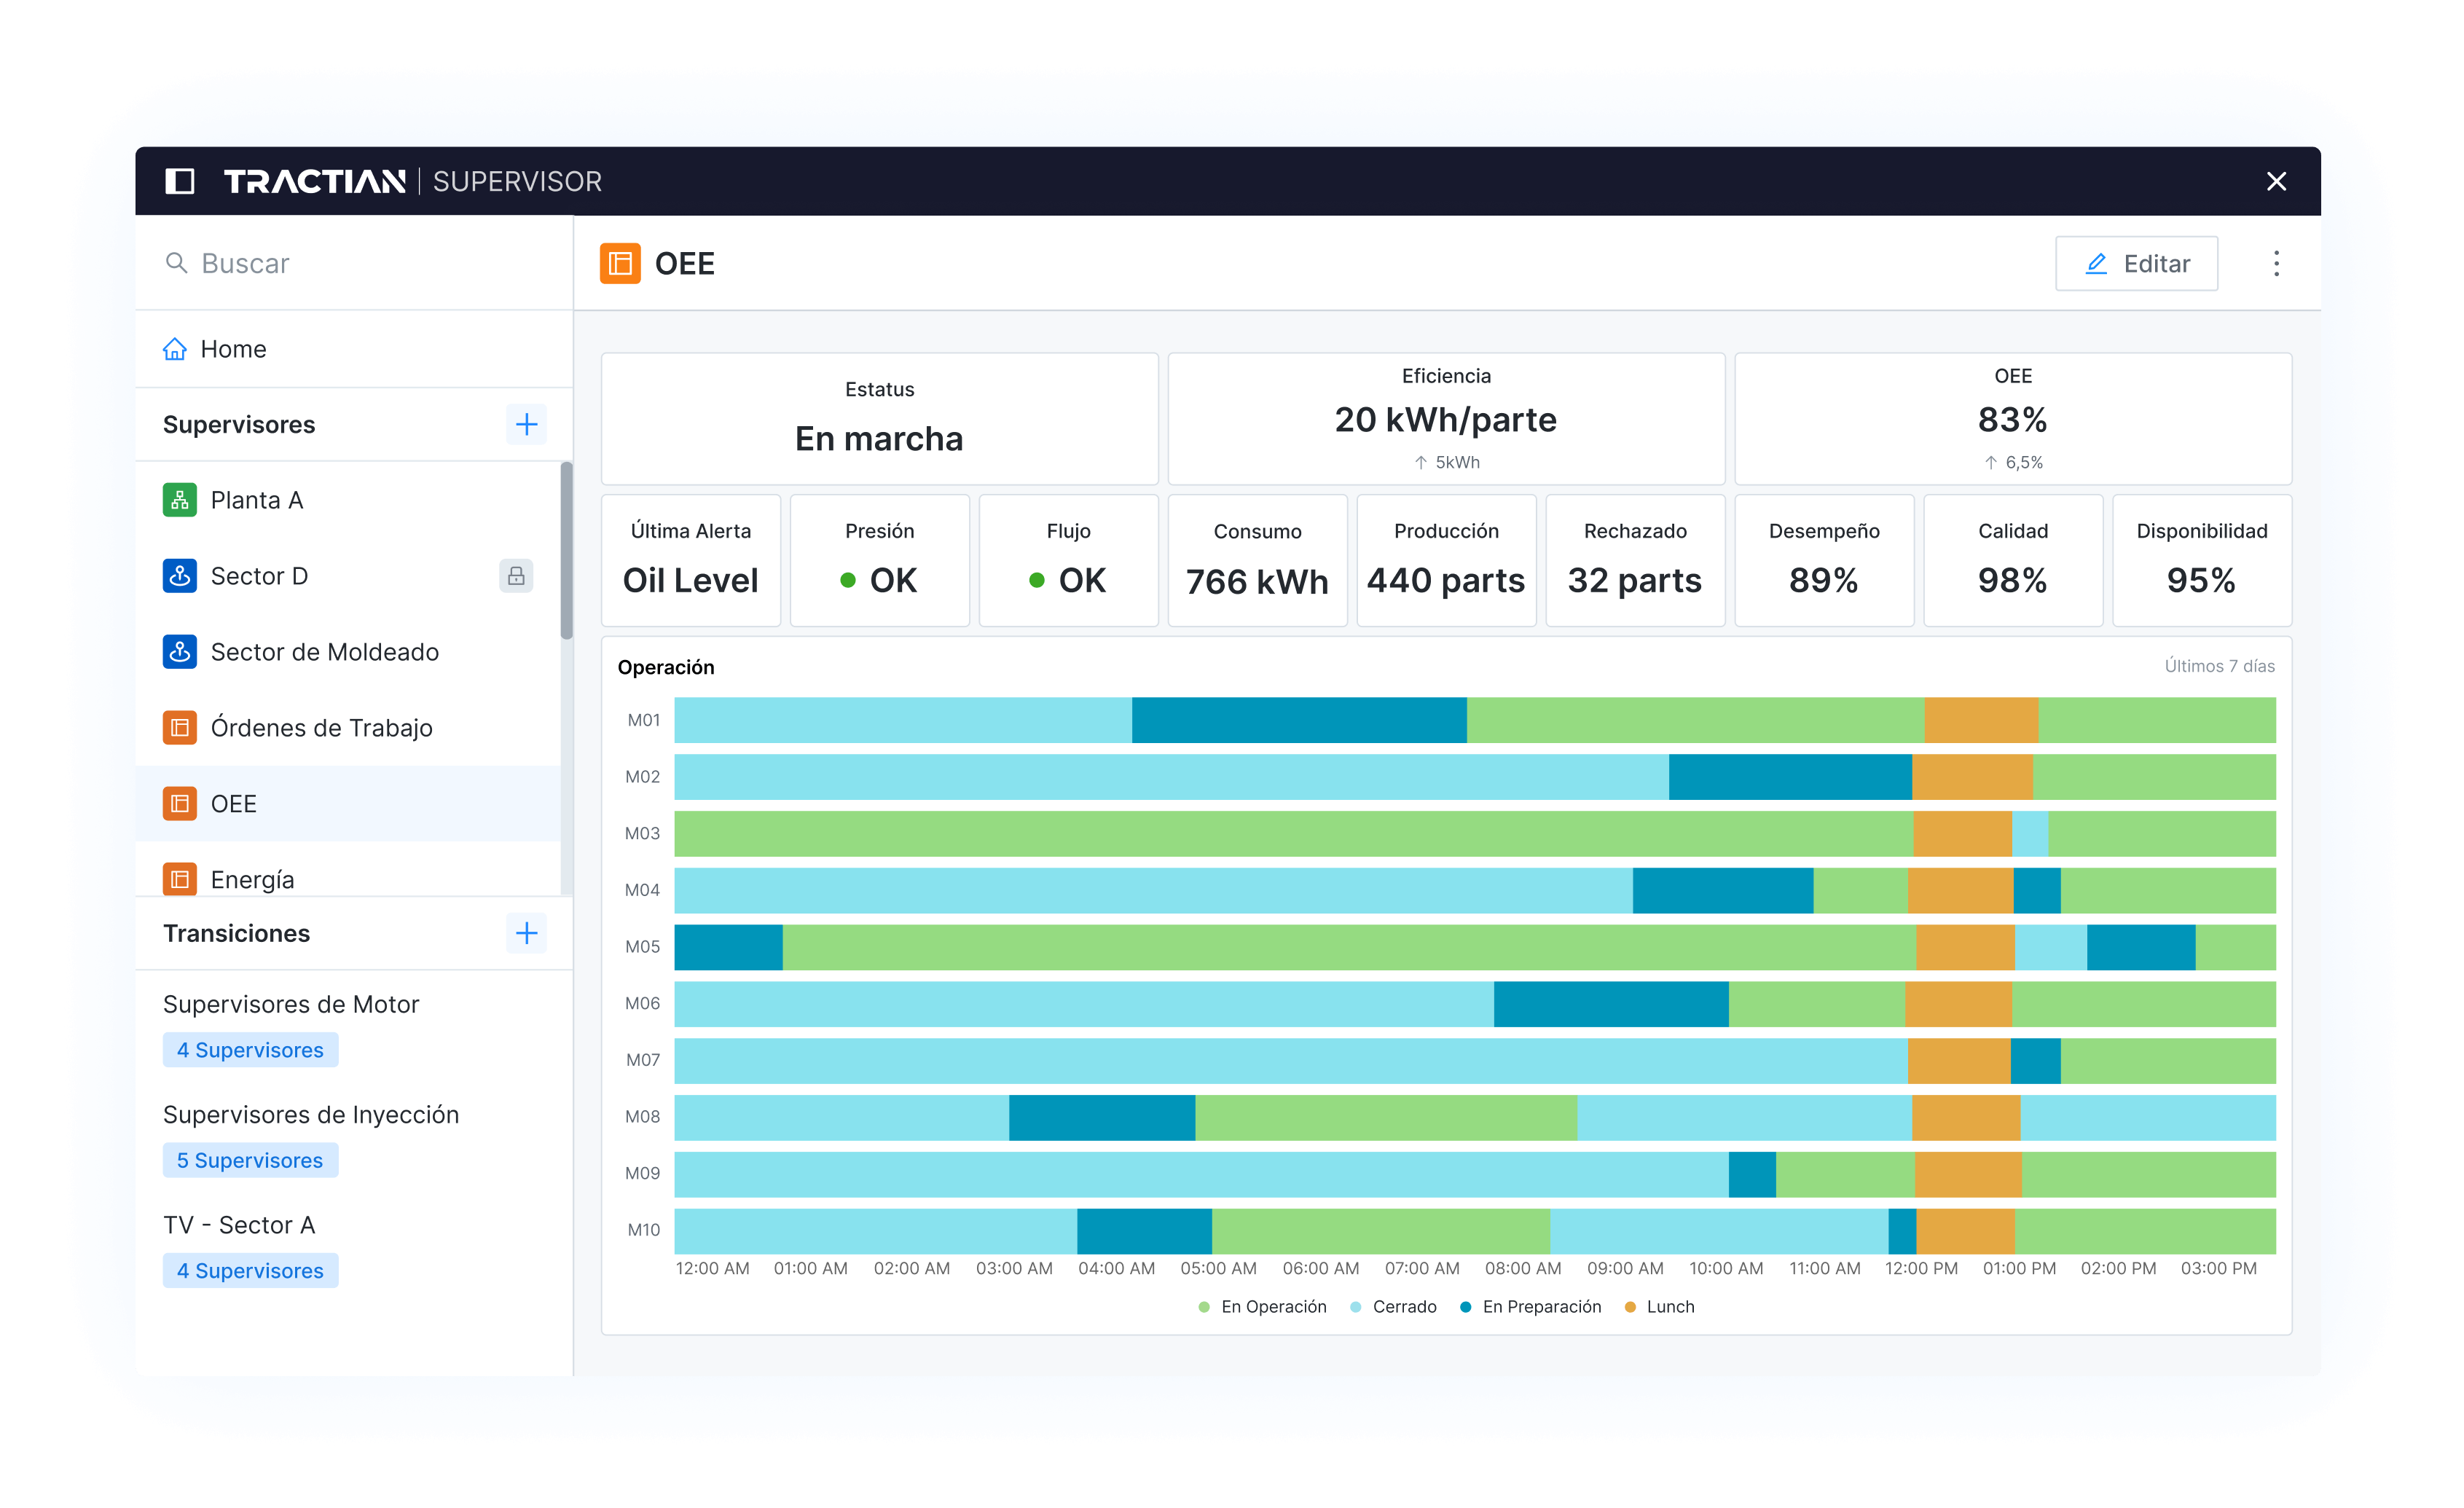Select Energía in the sidebar

tap(252, 879)
